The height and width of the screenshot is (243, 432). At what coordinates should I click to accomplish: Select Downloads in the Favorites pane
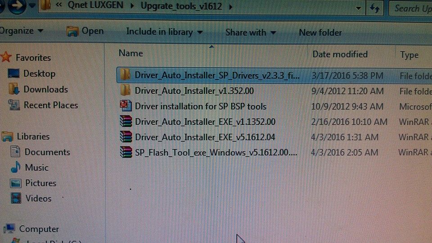coord(45,89)
